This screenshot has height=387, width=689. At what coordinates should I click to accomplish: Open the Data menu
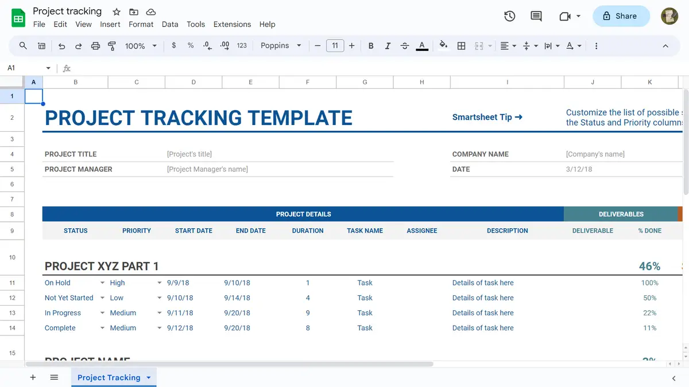coord(170,24)
